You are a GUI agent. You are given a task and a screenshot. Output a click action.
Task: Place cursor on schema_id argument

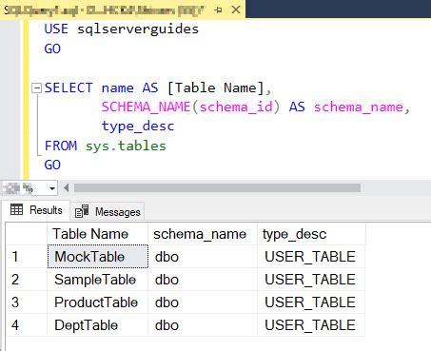[x=236, y=107]
